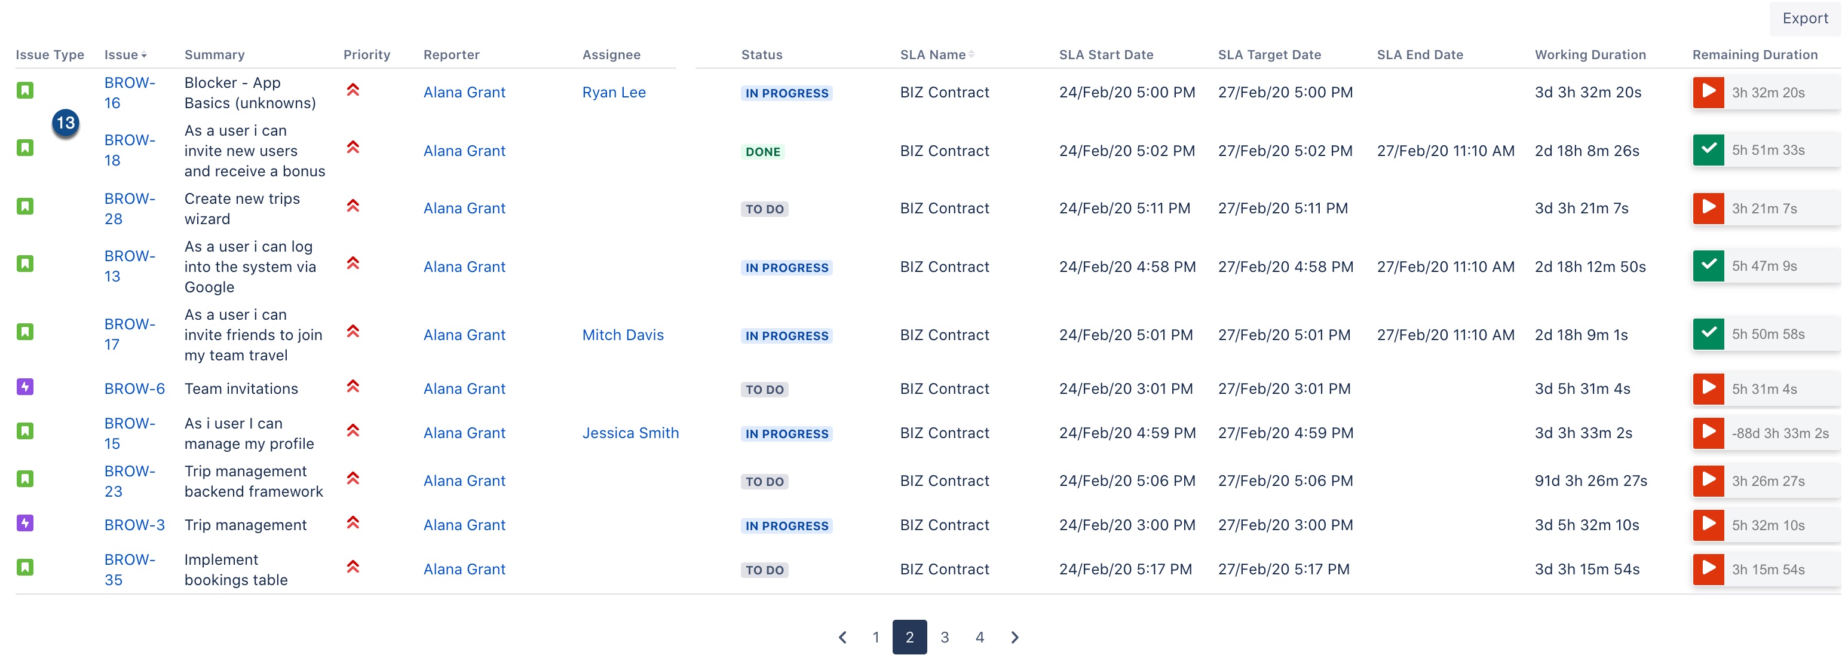Go to the previous page using left chevron
The image size is (1842, 667).
point(842,637)
